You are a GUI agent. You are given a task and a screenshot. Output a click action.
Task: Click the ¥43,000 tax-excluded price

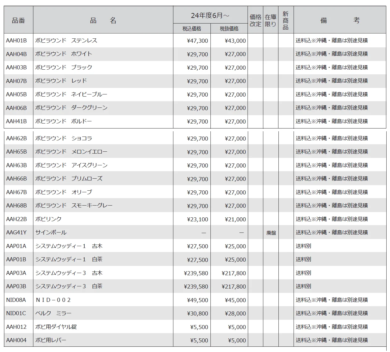point(235,41)
